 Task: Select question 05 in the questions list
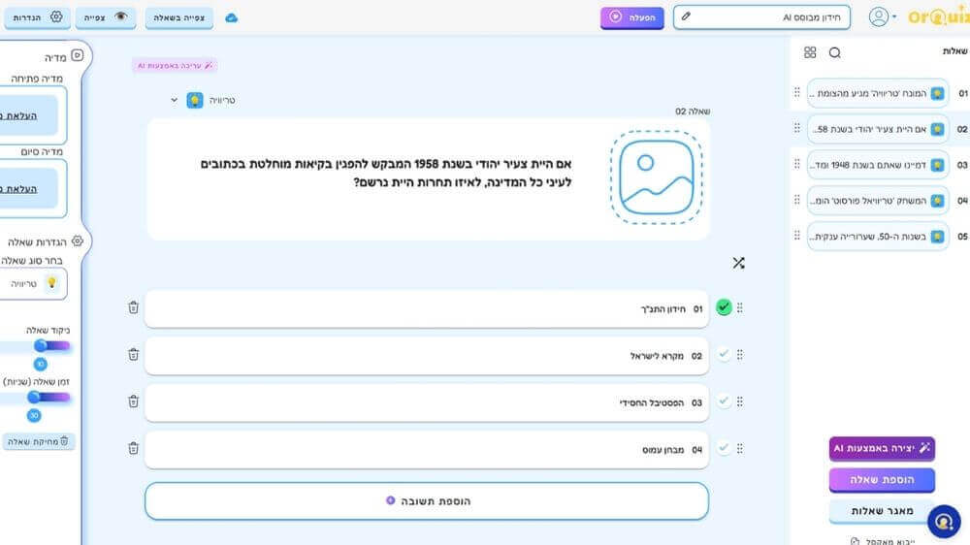pyautogui.click(x=877, y=236)
